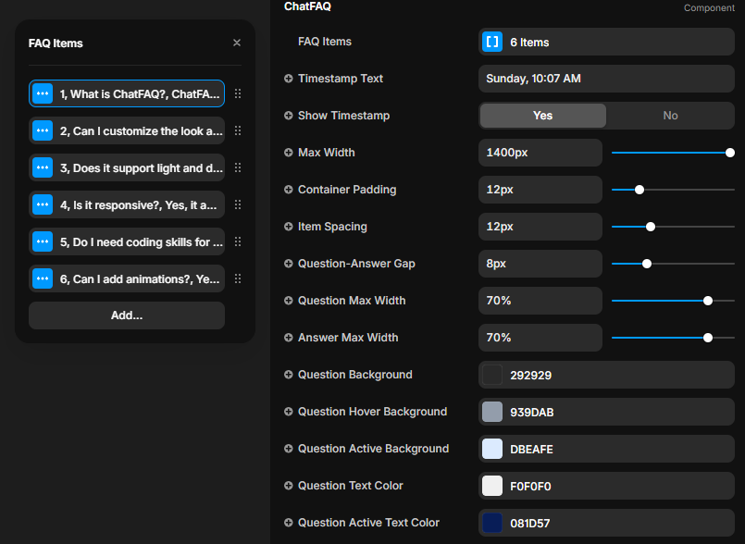
Task: Click the Add... button in FAQ Items
Action: (127, 315)
